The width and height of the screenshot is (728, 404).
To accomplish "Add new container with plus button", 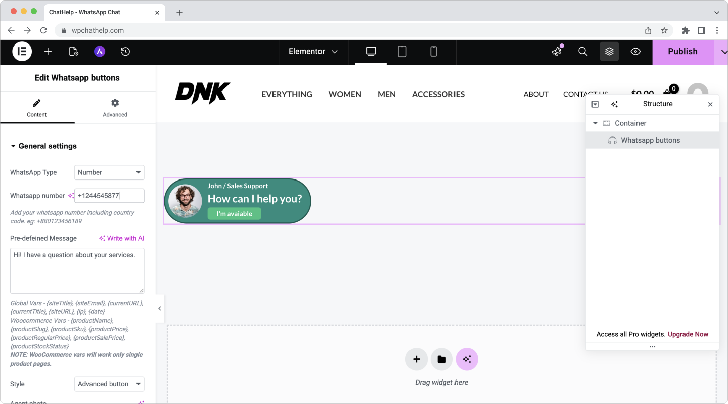I will (x=417, y=359).
